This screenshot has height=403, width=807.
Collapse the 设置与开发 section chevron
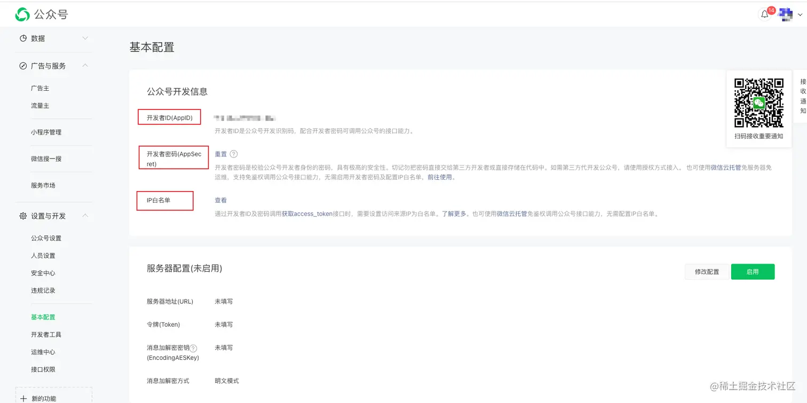[x=85, y=216]
